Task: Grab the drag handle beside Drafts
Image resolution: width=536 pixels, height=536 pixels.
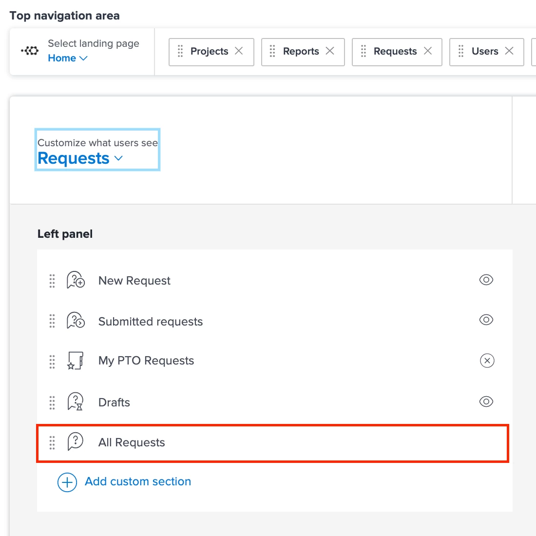Action: coord(52,402)
